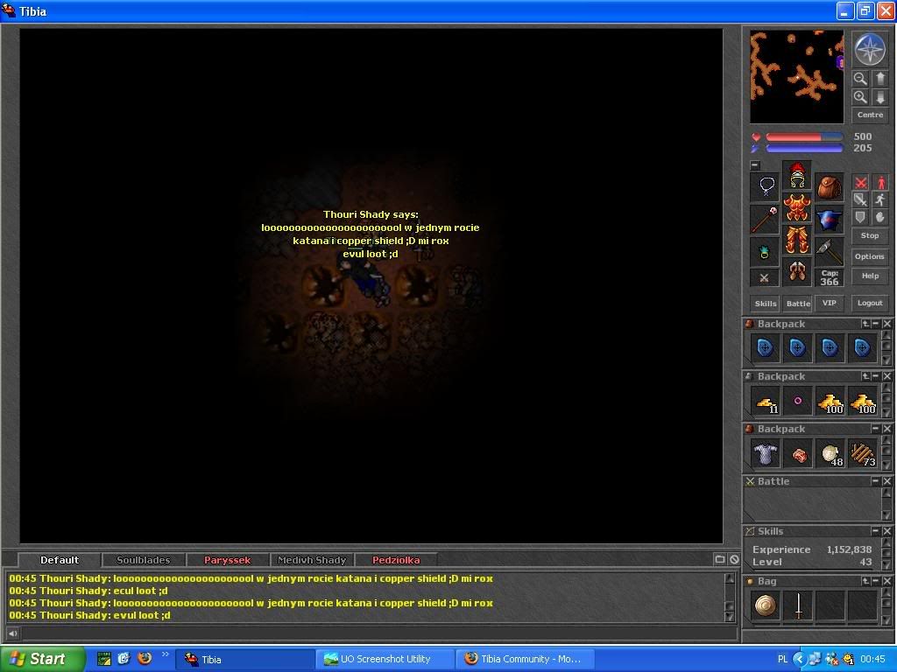Select the wand in the weapon slot
The height and width of the screenshot is (672, 897).
point(766,219)
